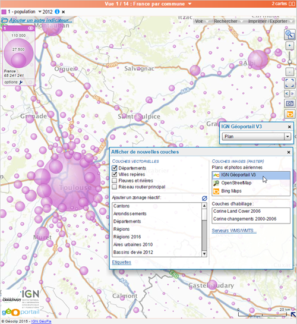297x324 pixels.
Task: Click the Albi population circle
Action: pos(258,60)
